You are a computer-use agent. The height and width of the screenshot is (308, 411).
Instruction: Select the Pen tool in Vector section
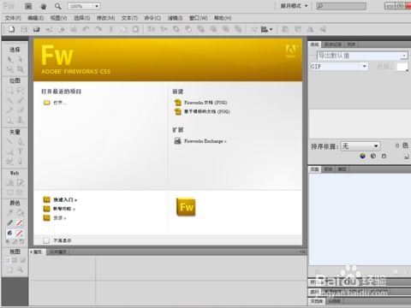20,141
